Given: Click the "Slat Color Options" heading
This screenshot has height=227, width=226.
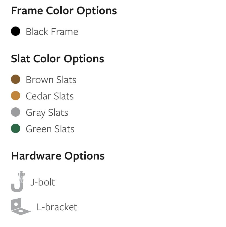Looking at the screenshot, I should point(58,59).
